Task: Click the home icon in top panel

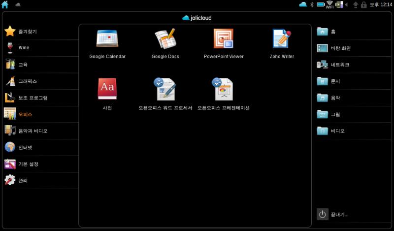Action: click(5, 4)
